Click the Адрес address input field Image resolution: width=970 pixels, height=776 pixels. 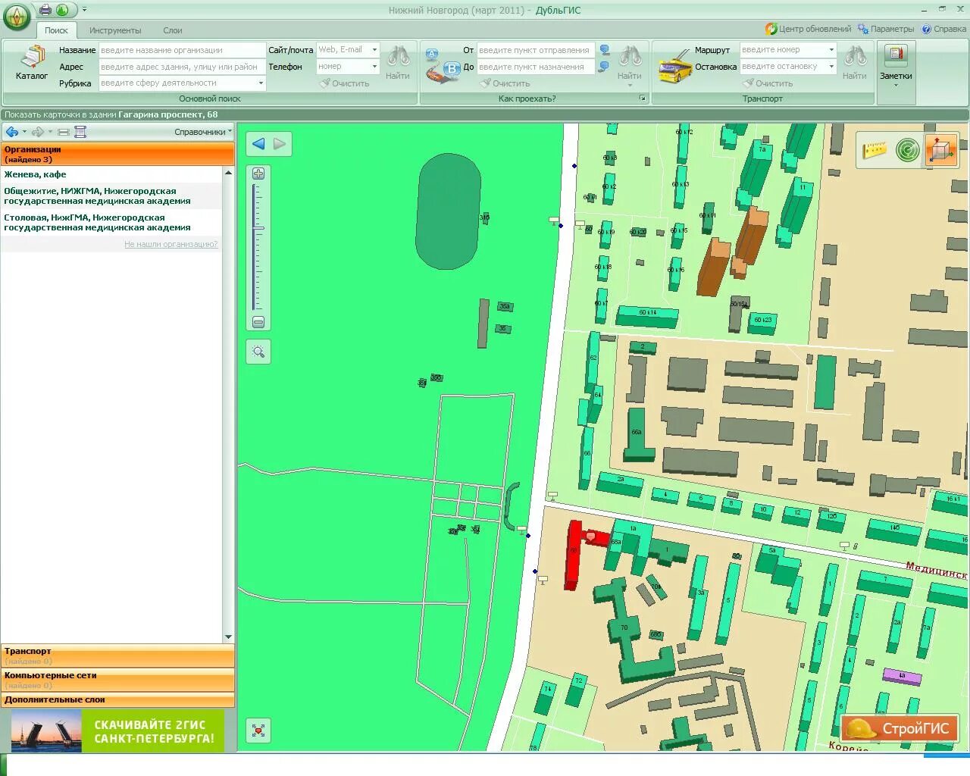pyautogui.click(x=182, y=67)
